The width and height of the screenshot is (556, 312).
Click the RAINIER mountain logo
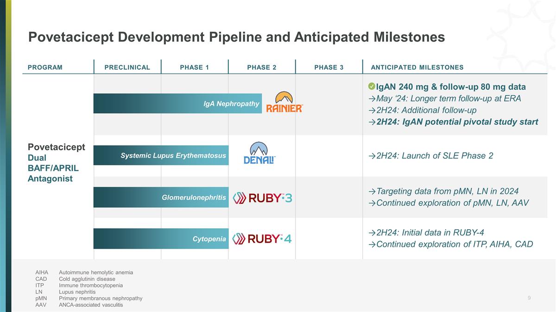pyautogui.click(x=284, y=102)
